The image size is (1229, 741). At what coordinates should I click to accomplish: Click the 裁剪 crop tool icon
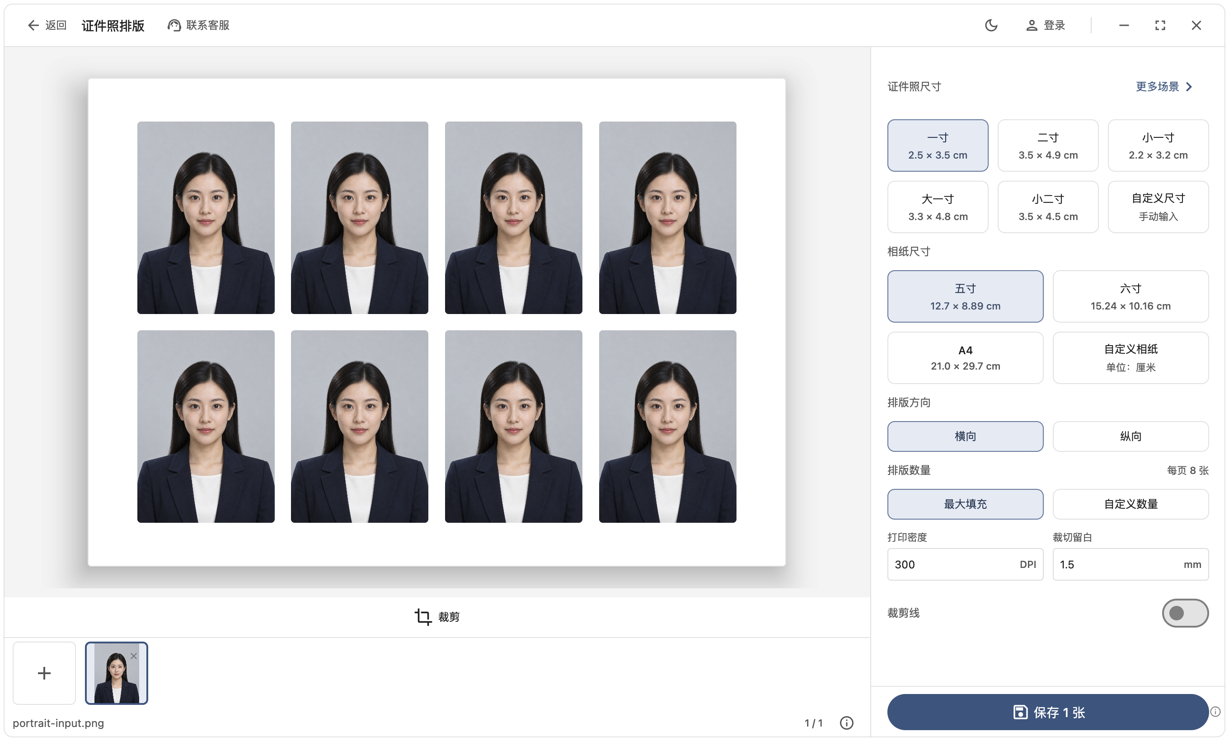coord(423,616)
